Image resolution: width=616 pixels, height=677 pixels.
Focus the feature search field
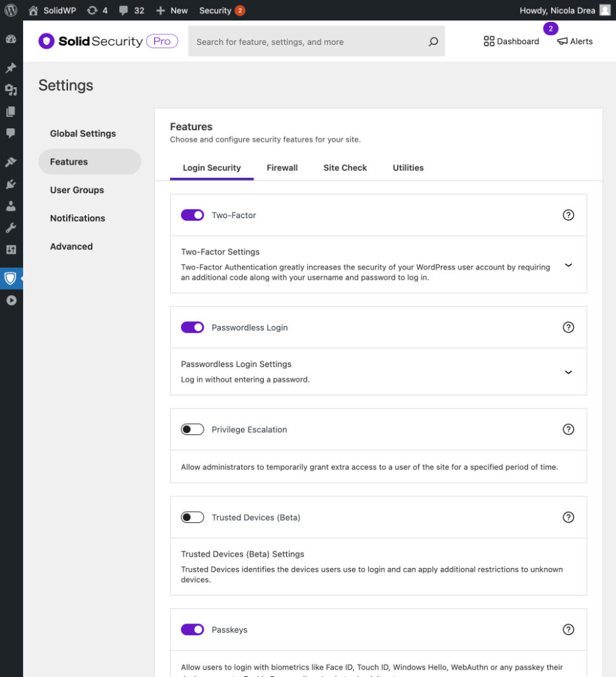click(x=307, y=42)
